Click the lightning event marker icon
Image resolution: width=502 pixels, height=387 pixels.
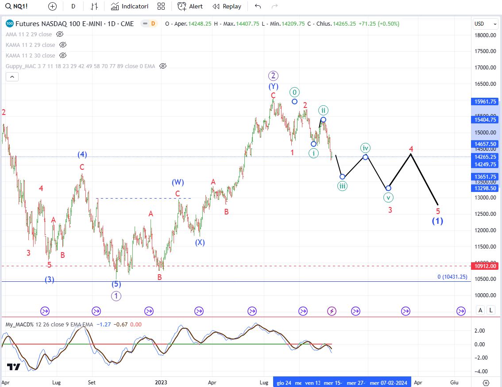[332, 311]
